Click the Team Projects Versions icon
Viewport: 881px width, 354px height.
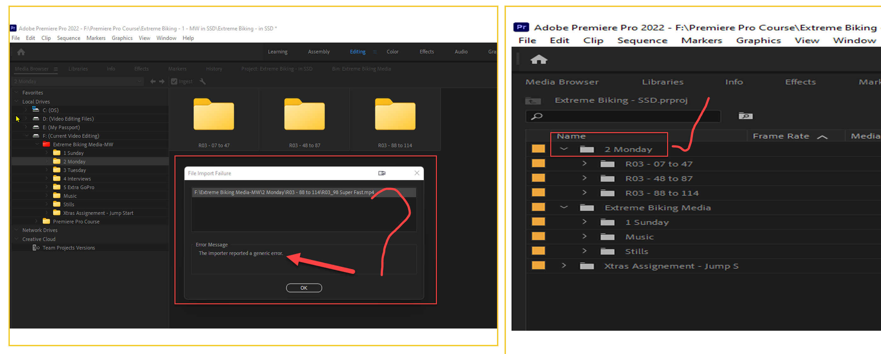(x=36, y=248)
